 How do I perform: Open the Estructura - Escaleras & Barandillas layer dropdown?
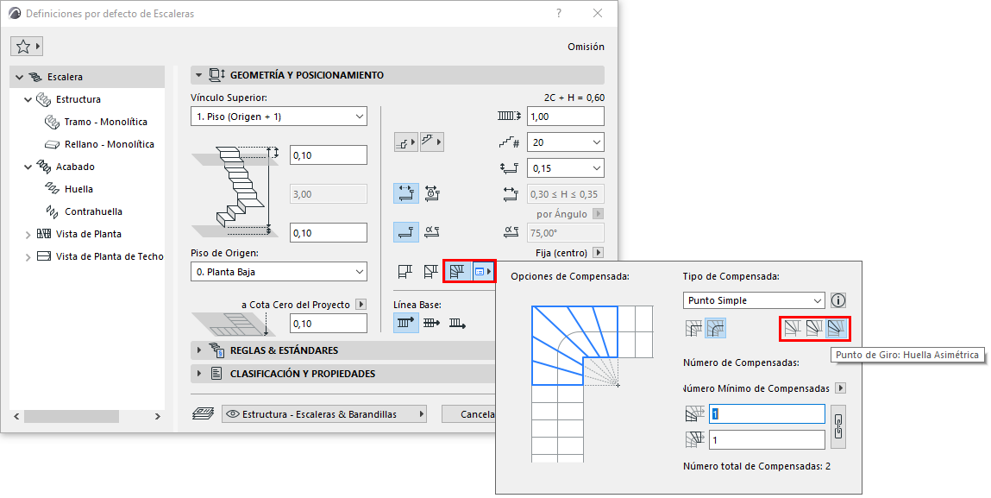click(x=324, y=414)
